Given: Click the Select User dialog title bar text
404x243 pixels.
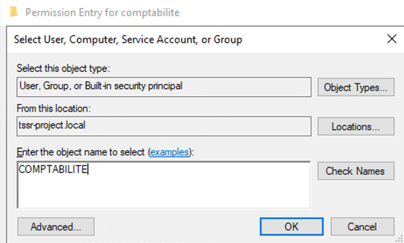Looking at the screenshot, I should click(128, 39).
